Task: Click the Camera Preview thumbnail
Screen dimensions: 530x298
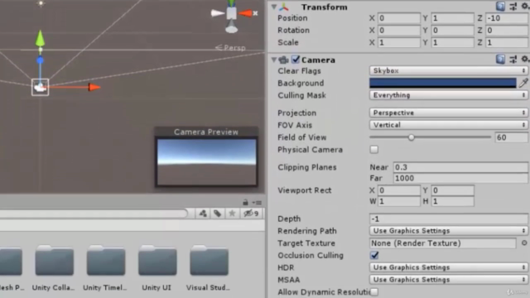Action: tap(206, 162)
